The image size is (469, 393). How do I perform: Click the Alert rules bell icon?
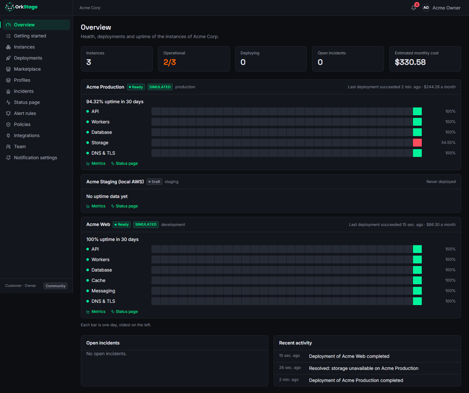click(8, 113)
